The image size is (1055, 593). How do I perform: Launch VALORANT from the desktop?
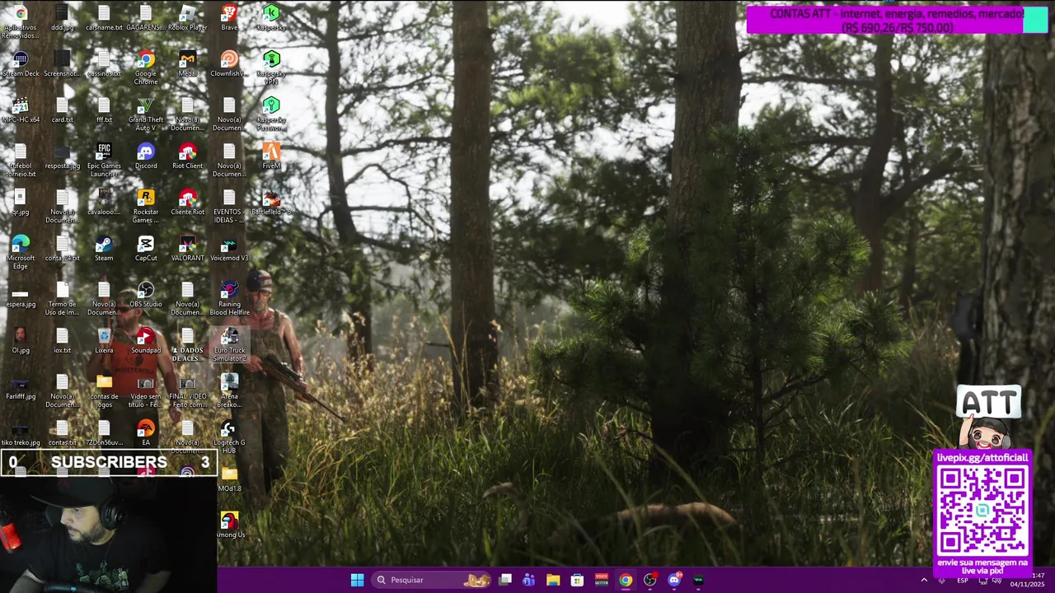point(187,249)
